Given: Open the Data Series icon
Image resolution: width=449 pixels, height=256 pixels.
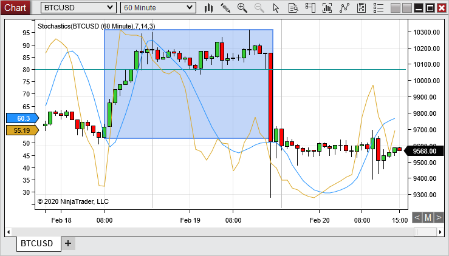Looking at the screenshot, I should [328, 8].
